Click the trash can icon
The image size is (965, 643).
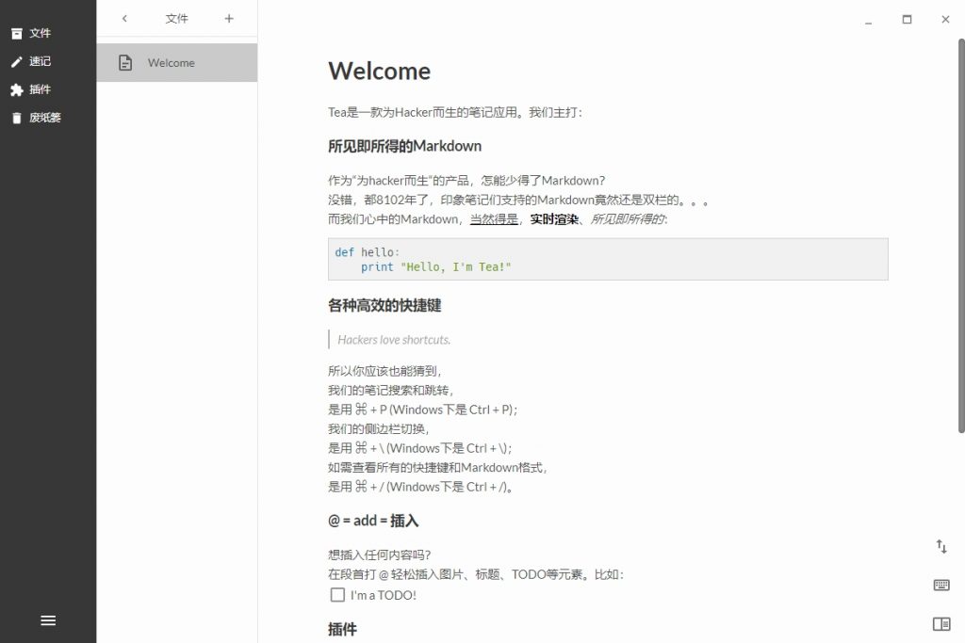(x=17, y=118)
